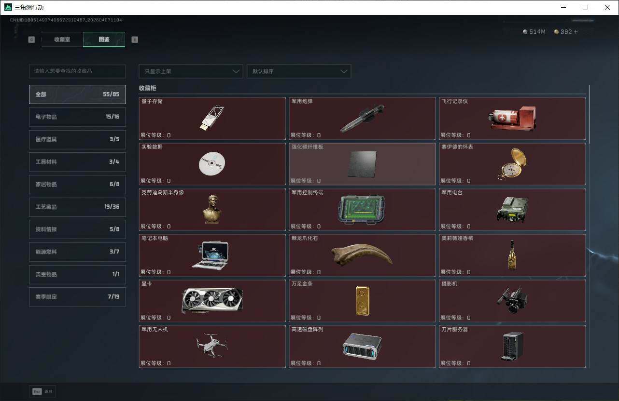Click the 514M currency balance
This screenshot has height=401, width=619.
[x=534, y=32]
